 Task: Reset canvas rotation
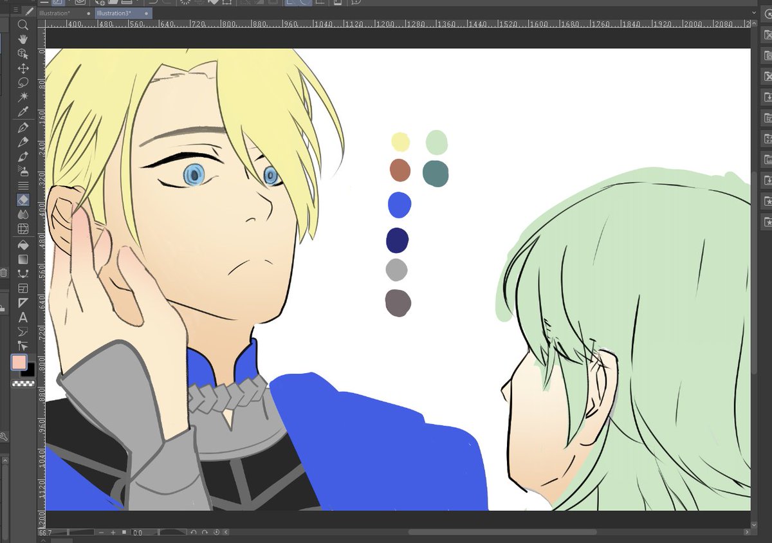[x=216, y=533]
